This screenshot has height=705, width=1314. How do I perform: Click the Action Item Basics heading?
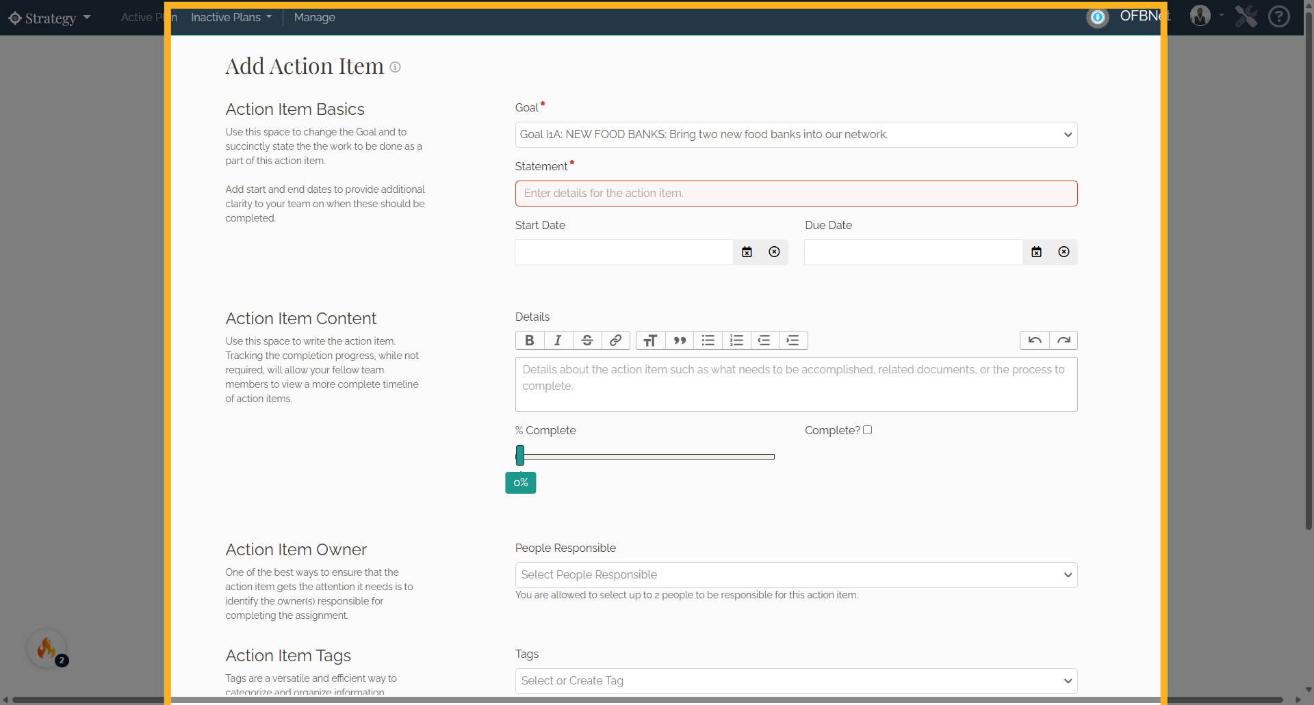tap(295, 109)
